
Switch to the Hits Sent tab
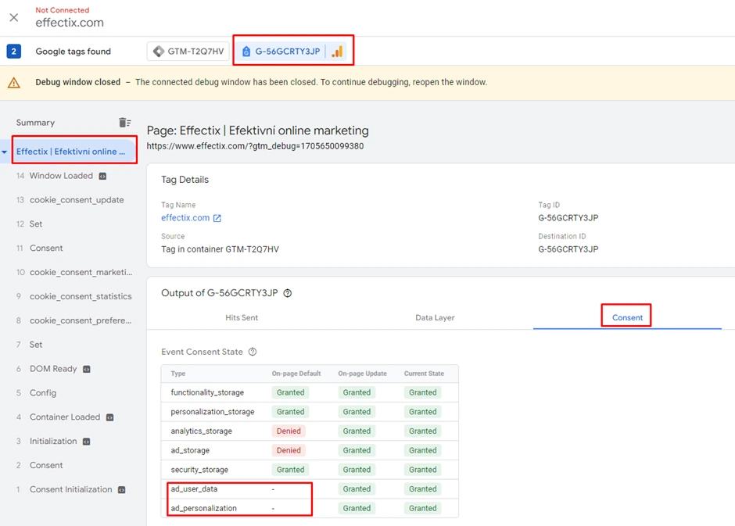[242, 317]
